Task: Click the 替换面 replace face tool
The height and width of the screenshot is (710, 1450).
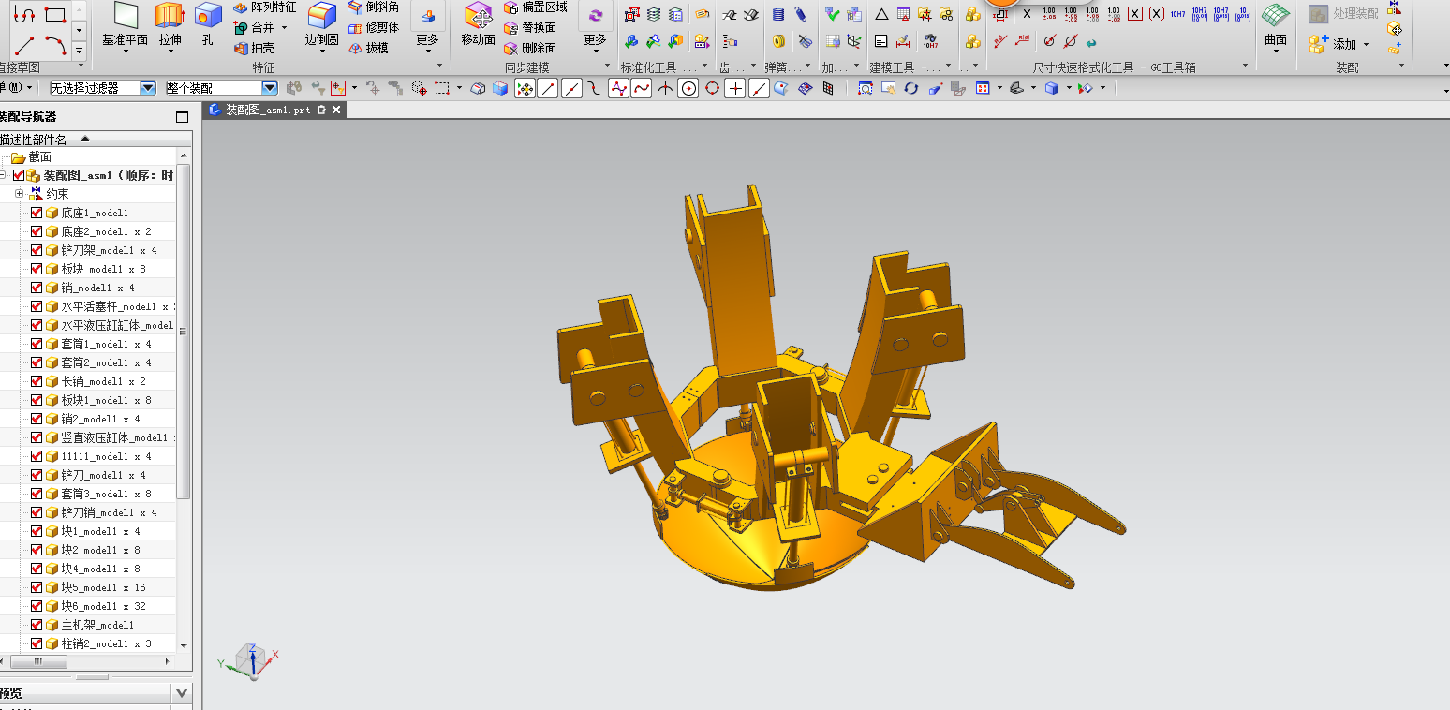Action: tap(529, 27)
